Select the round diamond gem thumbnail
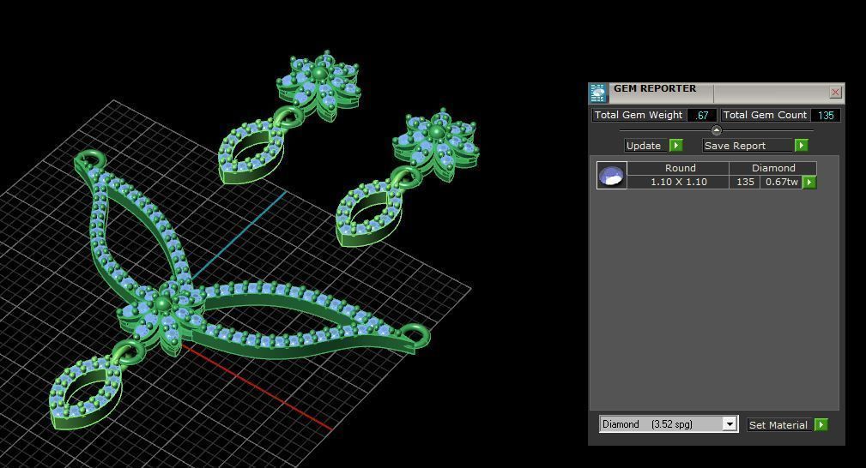 coord(611,175)
